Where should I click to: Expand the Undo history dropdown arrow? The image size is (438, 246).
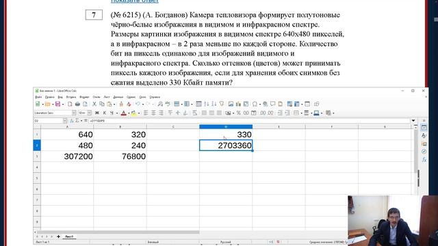pyautogui.click(x=142, y=104)
